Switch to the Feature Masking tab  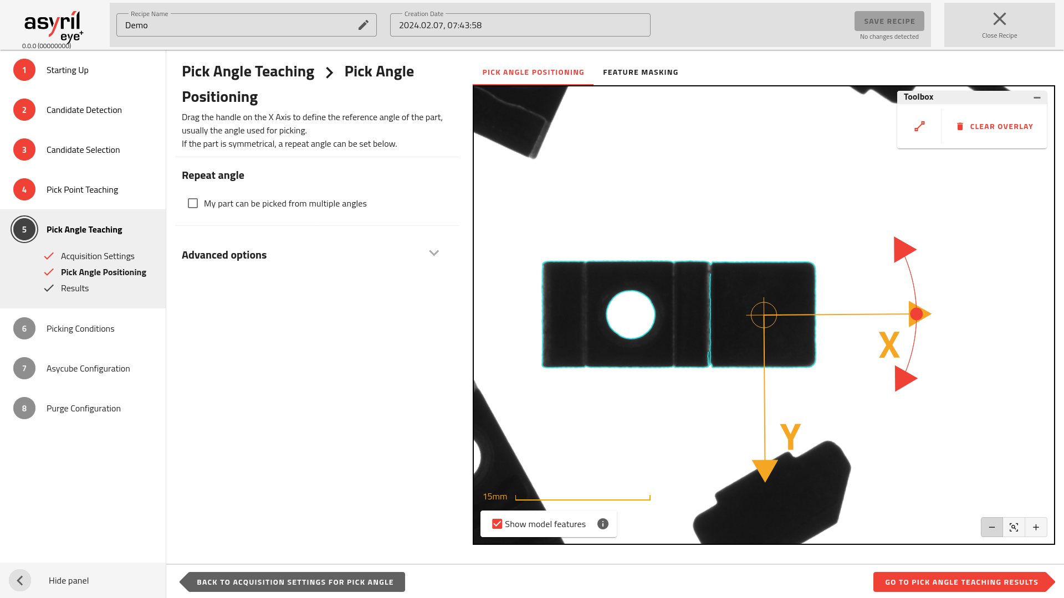(x=640, y=73)
